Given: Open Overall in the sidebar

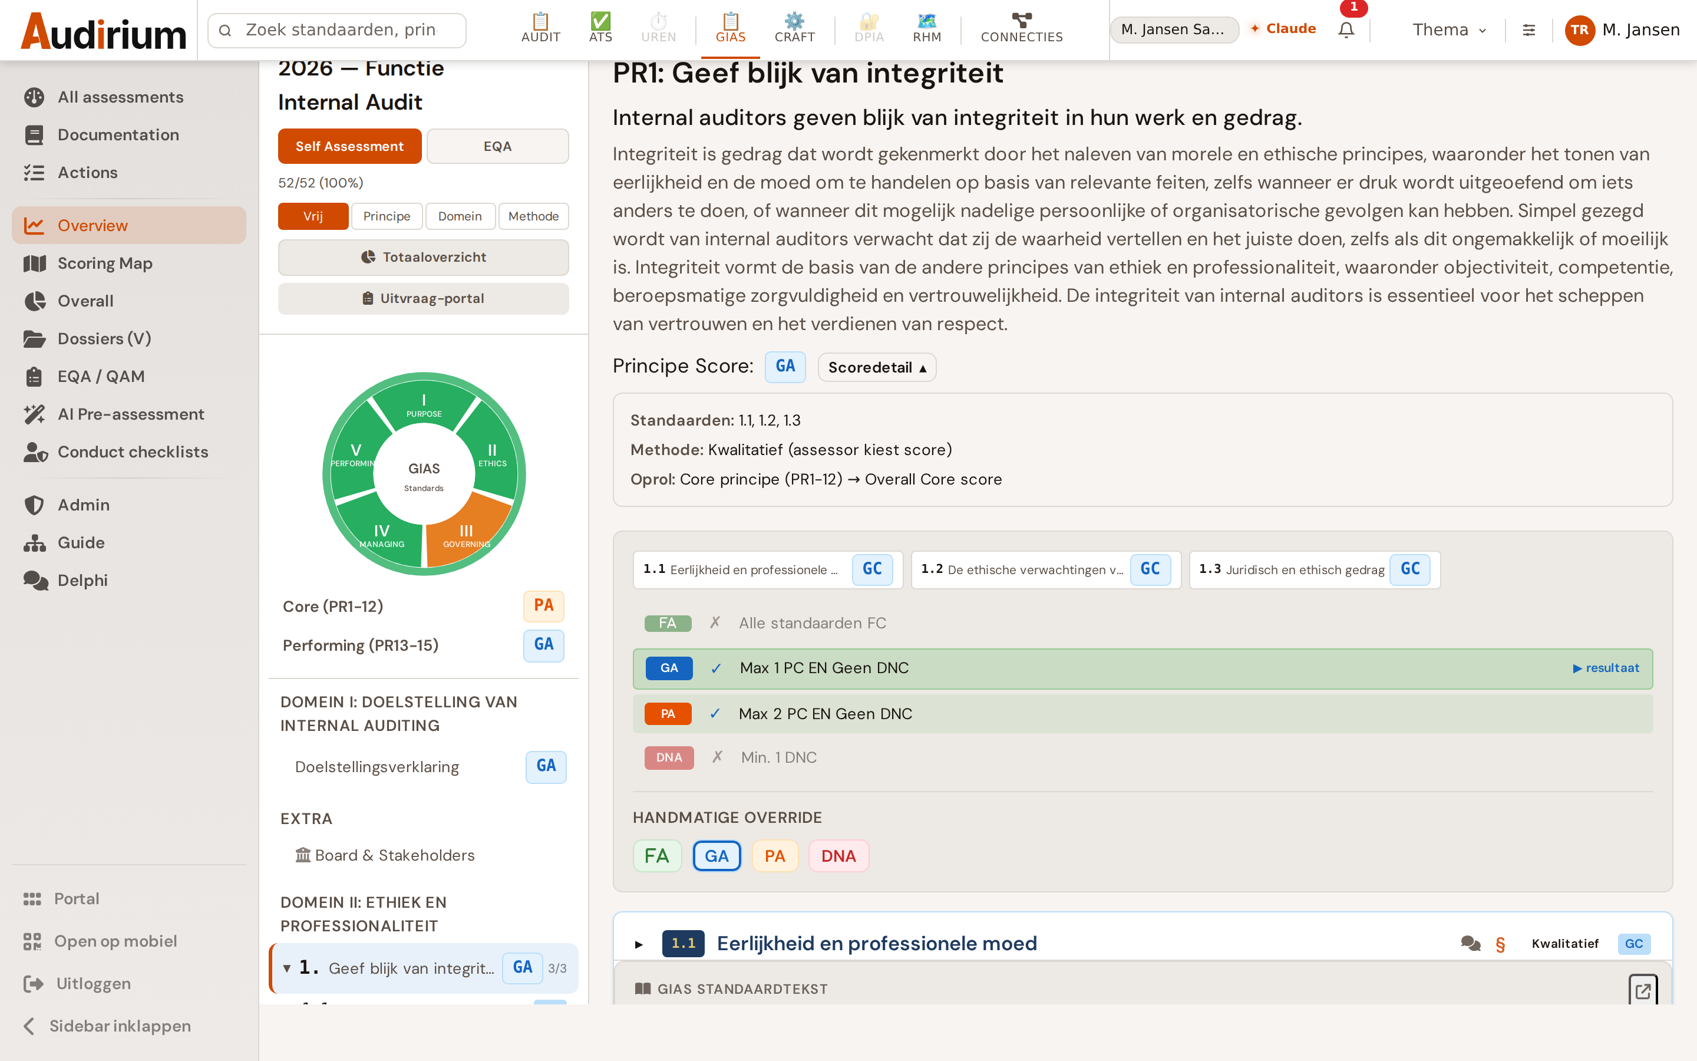Looking at the screenshot, I should pos(129,301).
